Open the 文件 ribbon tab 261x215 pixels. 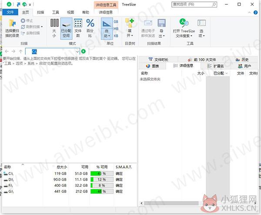10,12
